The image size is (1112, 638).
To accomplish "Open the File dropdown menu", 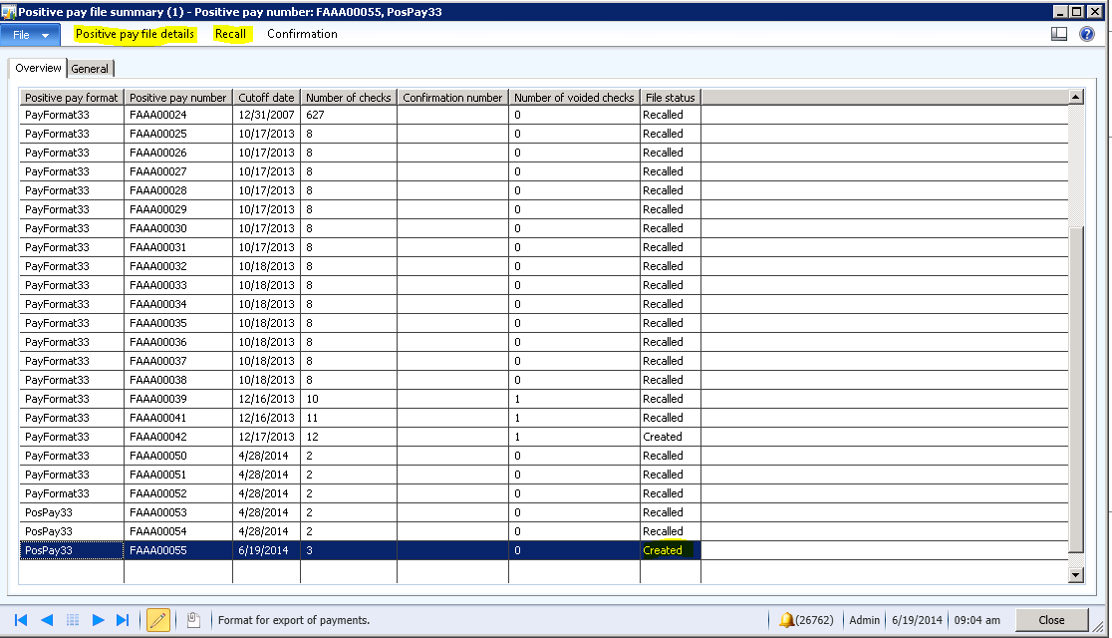I will click(31, 34).
